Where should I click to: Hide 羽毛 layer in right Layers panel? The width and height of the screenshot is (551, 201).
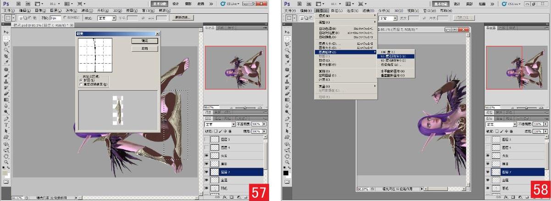(488, 188)
